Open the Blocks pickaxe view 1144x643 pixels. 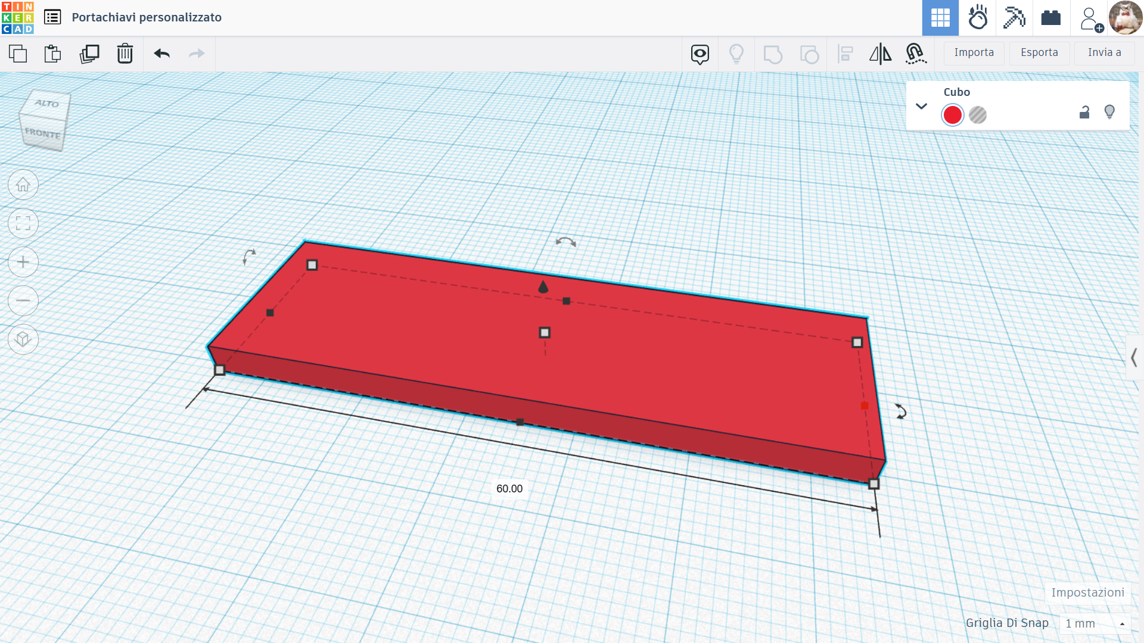tap(1014, 18)
